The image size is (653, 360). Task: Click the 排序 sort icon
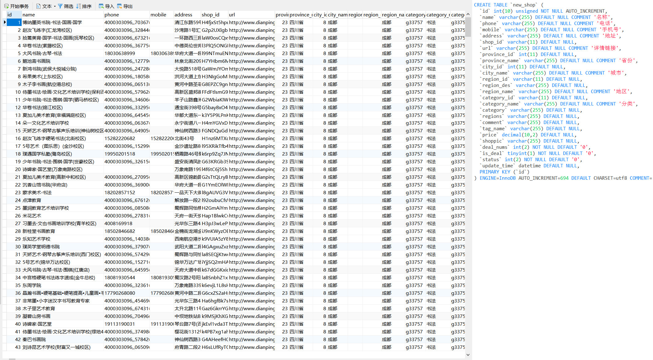pos(78,6)
